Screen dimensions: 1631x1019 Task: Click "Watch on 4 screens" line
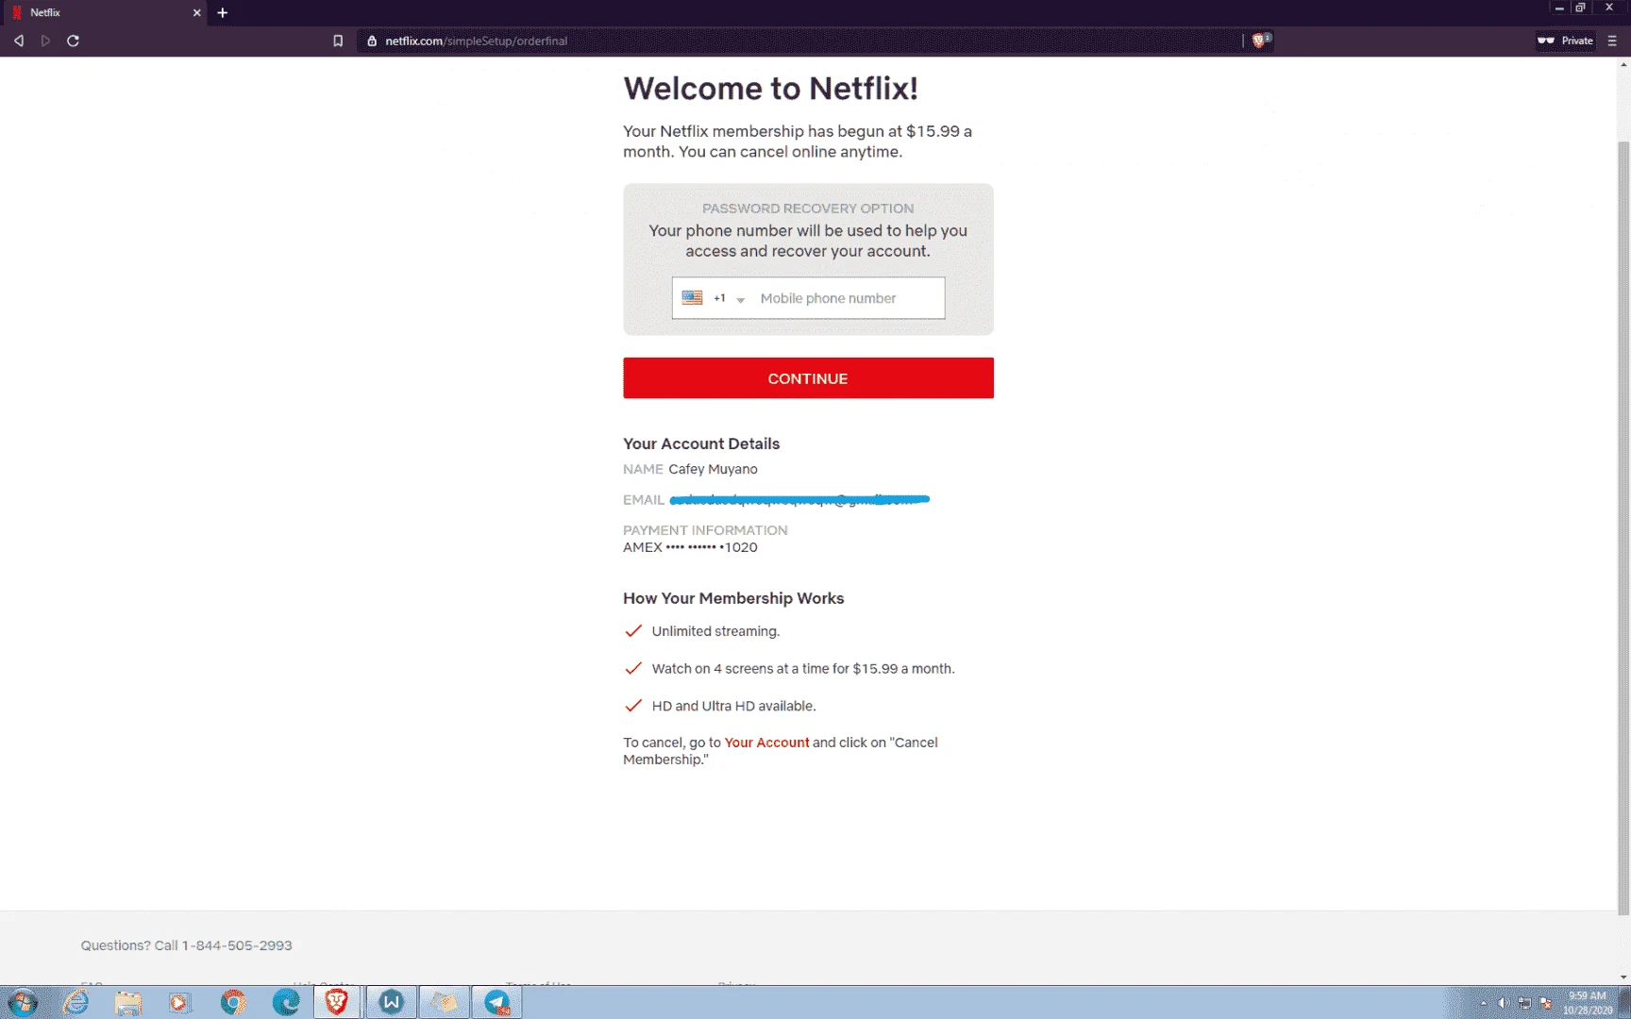[x=803, y=669]
